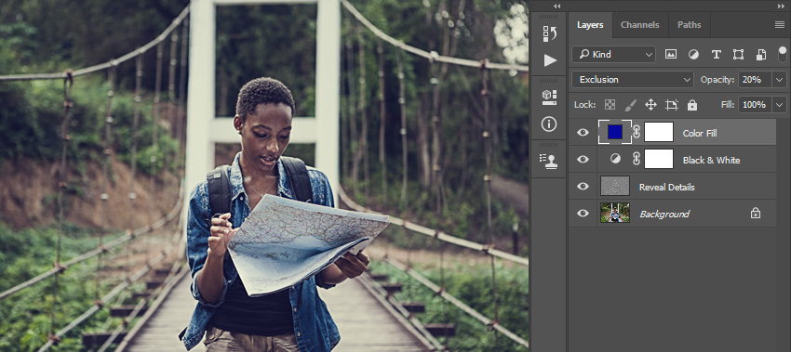
Task: Click the Fill label
Action: coord(728,105)
